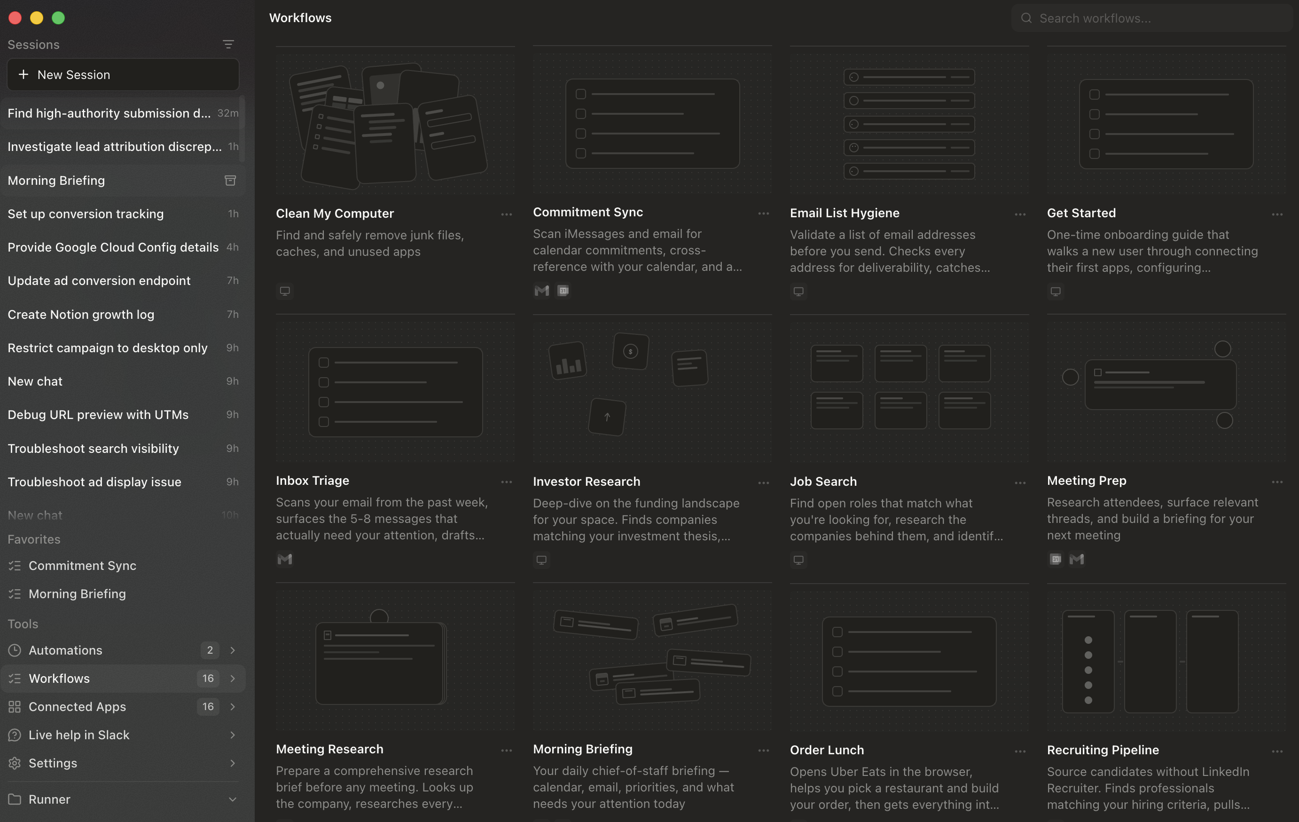Viewport: 1299px width, 822px height.
Task: Click the Gmail icon under Inbox Triage
Action: (285, 559)
